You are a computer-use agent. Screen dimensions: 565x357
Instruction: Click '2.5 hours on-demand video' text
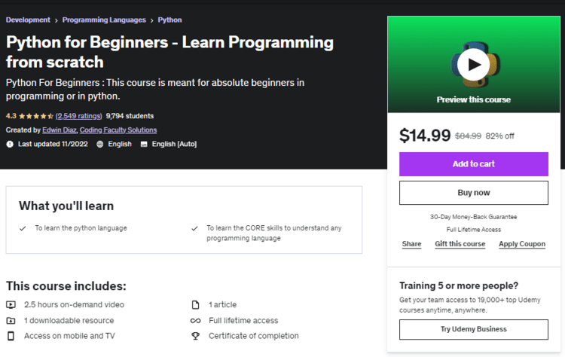[75, 305]
